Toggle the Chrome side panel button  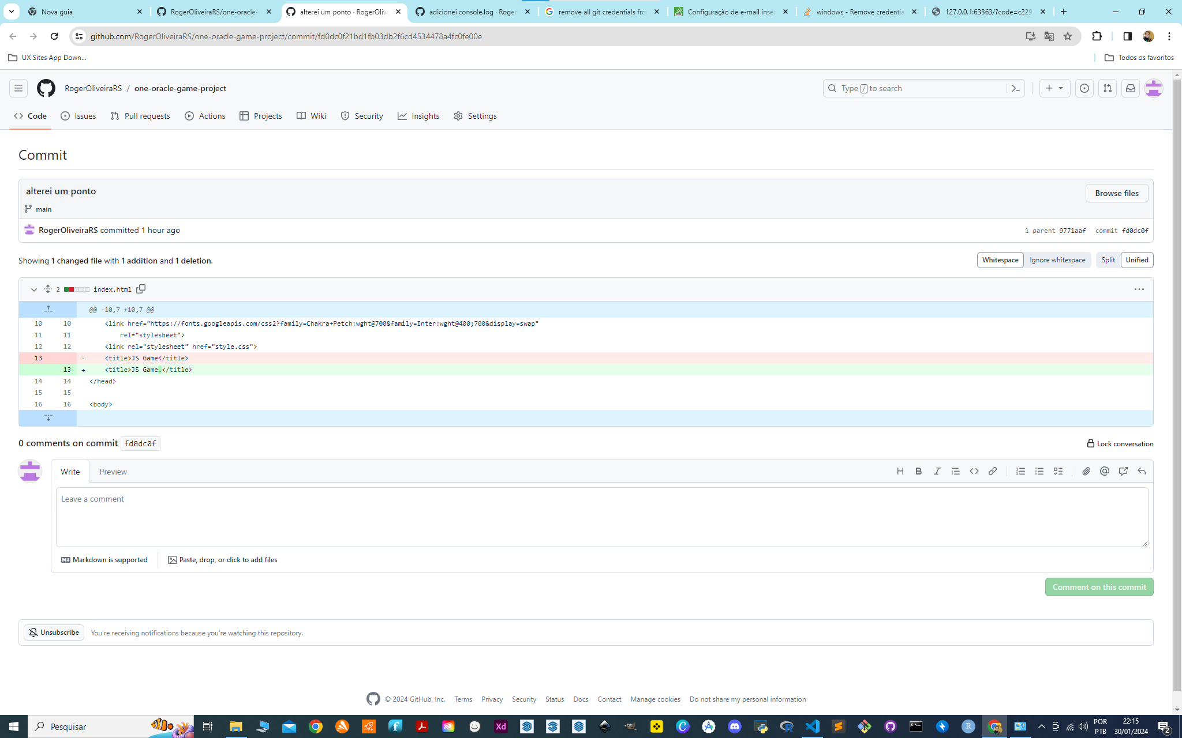click(1127, 36)
